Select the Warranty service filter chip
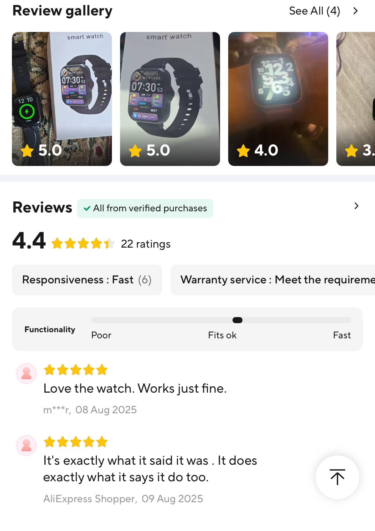This screenshot has height=531, width=375. (x=273, y=280)
